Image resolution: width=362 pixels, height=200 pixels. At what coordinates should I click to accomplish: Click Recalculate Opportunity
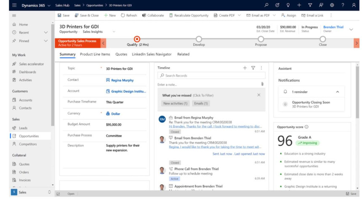click(x=189, y=16)
